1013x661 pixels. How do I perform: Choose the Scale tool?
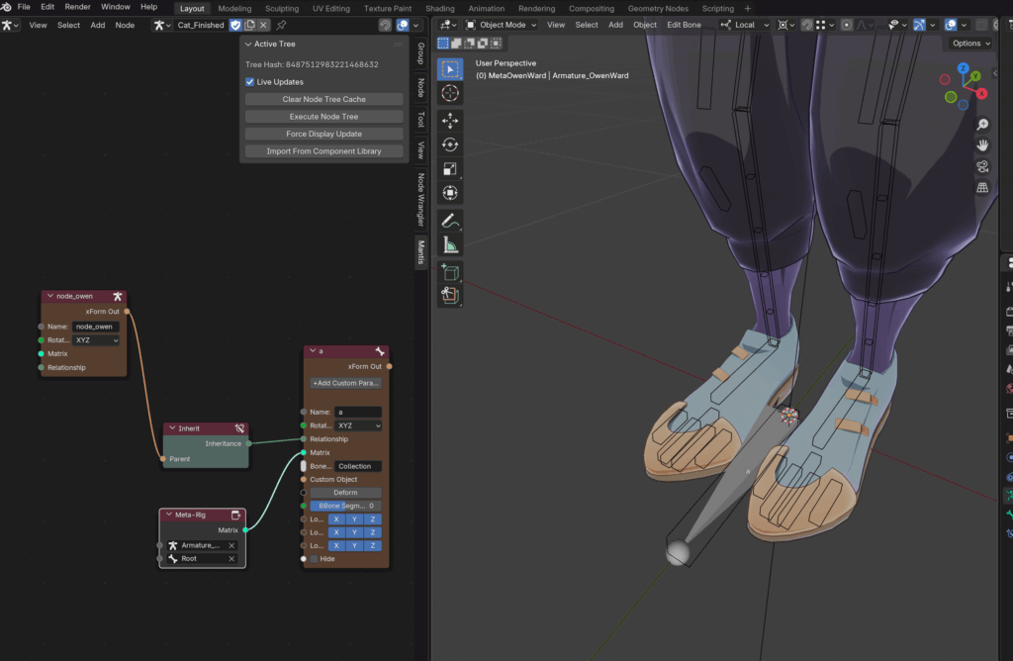tap(450, 169)
